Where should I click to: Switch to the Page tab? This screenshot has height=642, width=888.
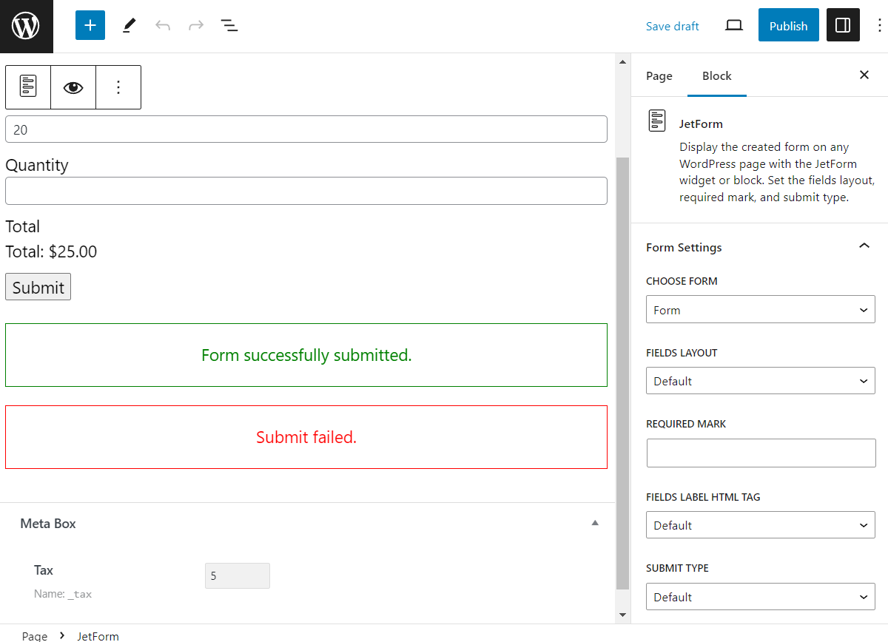click(x=659, y=75)
